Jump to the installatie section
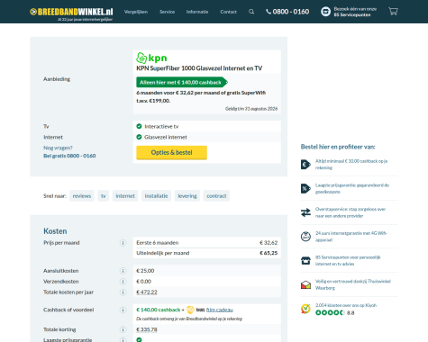This screenshot has height=342, width=428. 156,196
